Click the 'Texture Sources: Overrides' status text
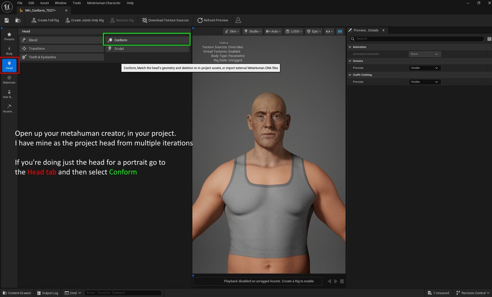 pyautogui.click(x=223, y=47)
